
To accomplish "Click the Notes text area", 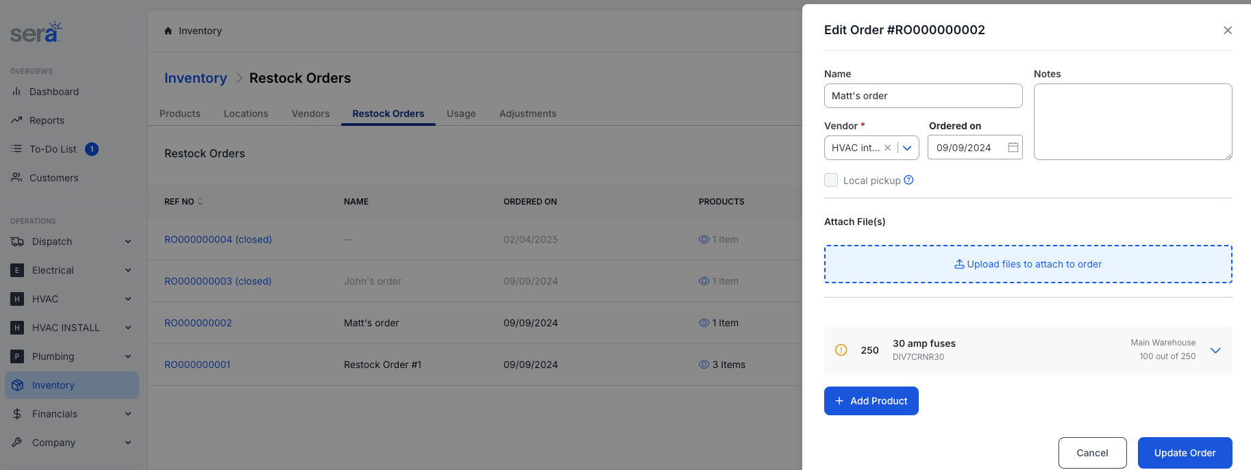I will [1133, 122].
